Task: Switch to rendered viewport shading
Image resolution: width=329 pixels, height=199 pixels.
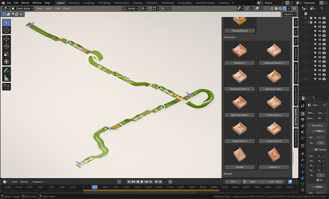Action: tap(285, 9)
